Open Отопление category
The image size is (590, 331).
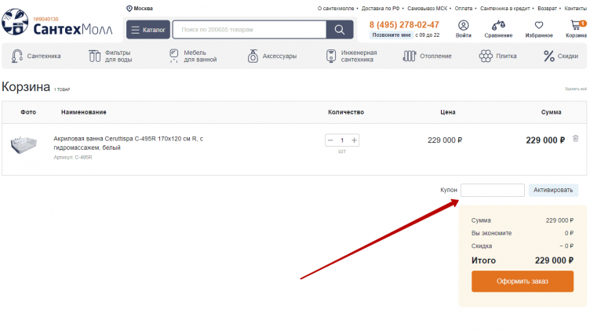tap(428, 56)
